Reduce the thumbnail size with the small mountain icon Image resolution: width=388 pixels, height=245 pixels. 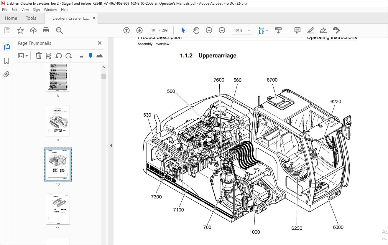82,56
